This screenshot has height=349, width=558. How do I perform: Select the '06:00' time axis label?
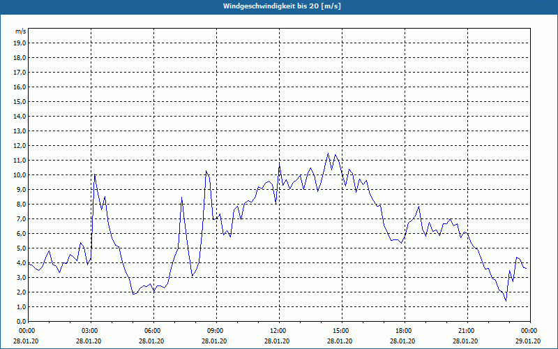tap(153, 331)
